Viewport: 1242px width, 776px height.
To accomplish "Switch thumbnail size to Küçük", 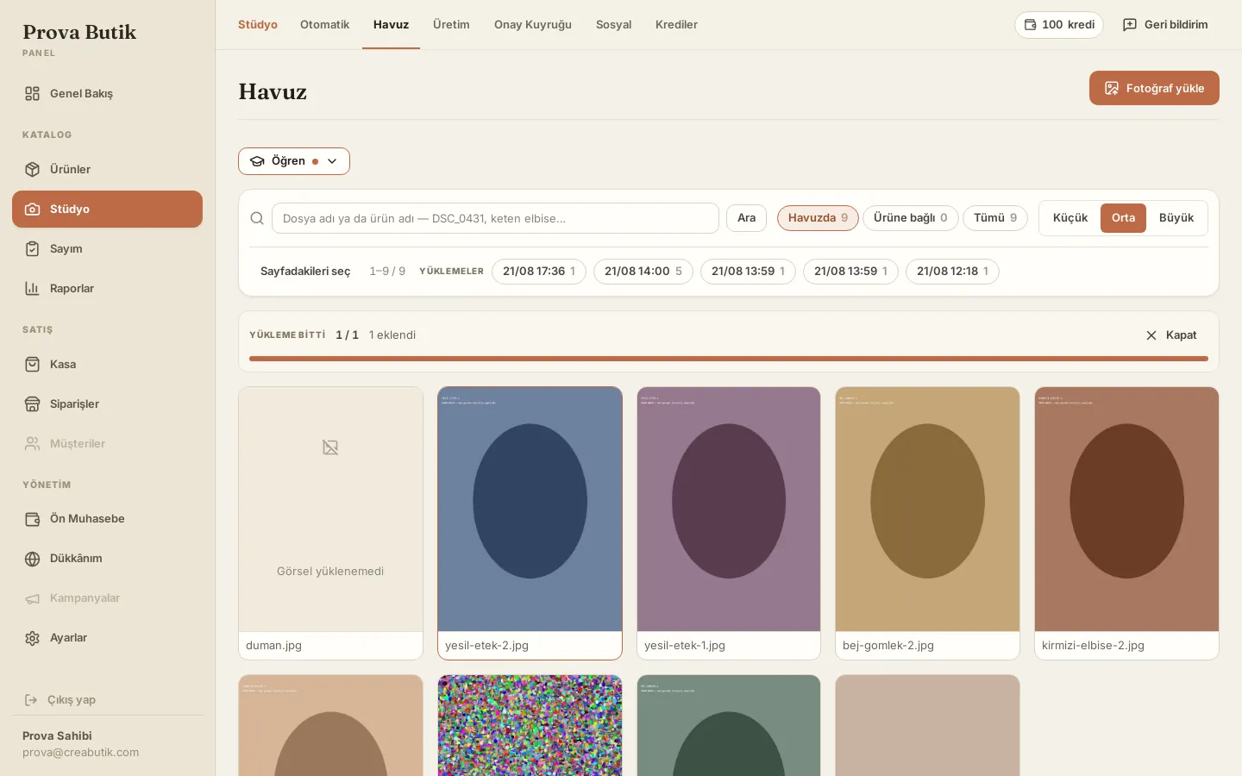I will pyautogui.click(x=1070, y=218).
